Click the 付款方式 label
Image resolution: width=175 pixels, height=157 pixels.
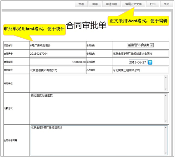(x=8, y=108)
